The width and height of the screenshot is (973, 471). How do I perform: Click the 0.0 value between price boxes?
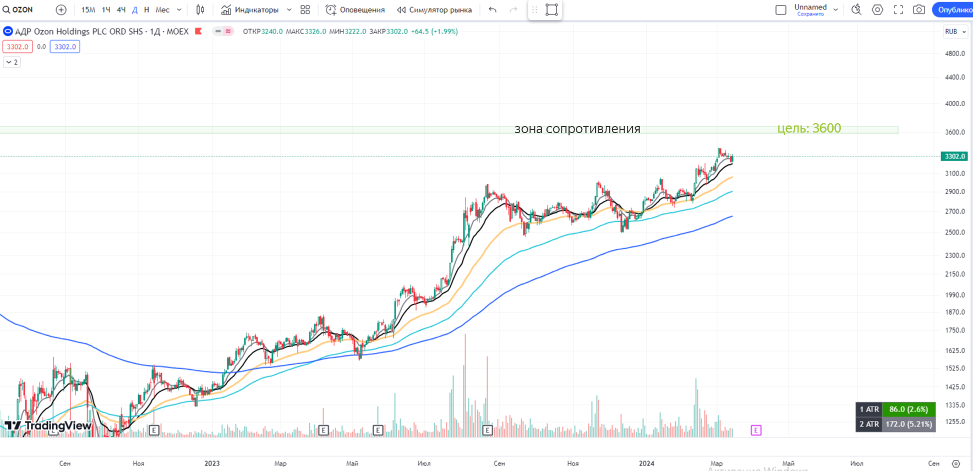coord(41,47)
